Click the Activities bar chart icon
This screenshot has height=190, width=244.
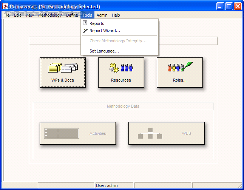point(61,133)
